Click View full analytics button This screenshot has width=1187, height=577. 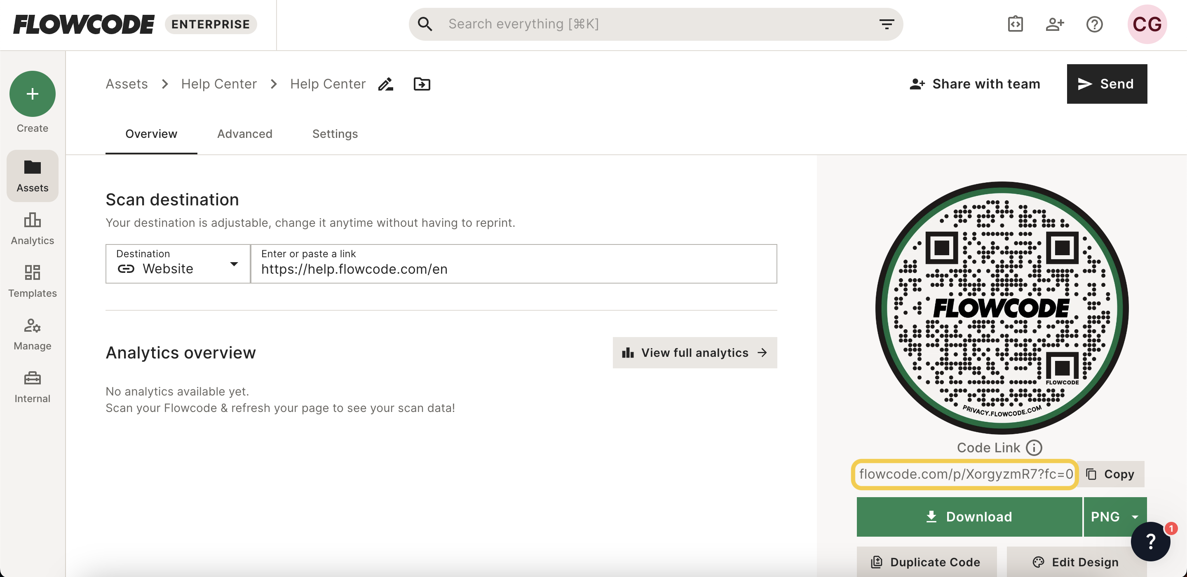[x=694, y=353]
